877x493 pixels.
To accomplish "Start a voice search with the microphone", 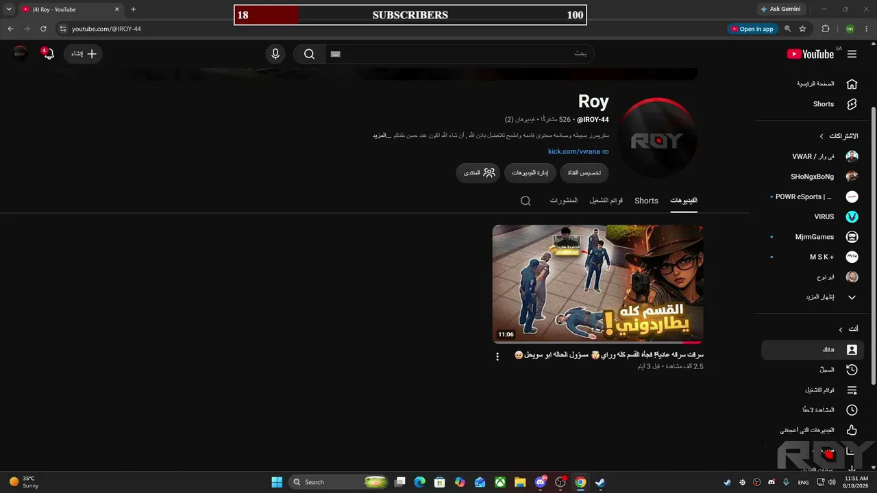I will 275,54.
